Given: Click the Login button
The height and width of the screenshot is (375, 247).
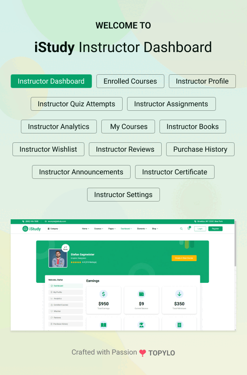Looking at the screenshot, I should (200, 229).
